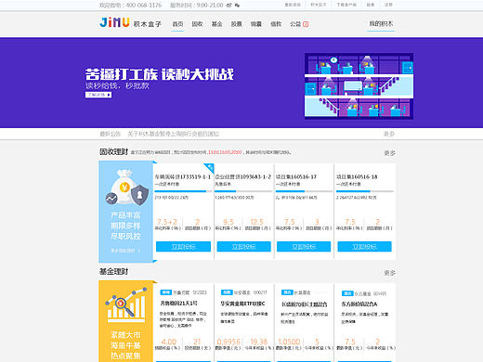The height and width of the screenshot is (362, 483).
Task: Click the download client link in the top bar
Action: click(346, 5)
